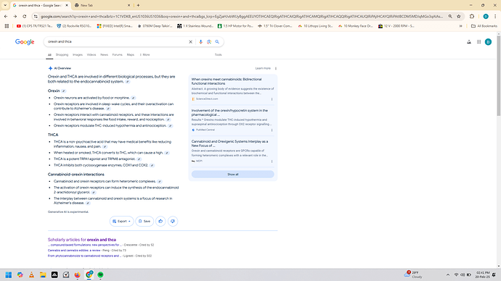Open File Explorer from the taskbar
Screen dimensions: 501x281
pos(43,274)
